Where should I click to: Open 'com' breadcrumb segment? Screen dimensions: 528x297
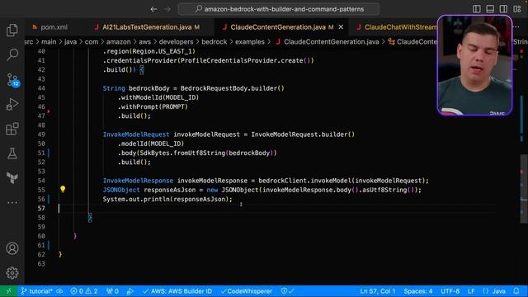pyautogui.click(x=92, y=42)
